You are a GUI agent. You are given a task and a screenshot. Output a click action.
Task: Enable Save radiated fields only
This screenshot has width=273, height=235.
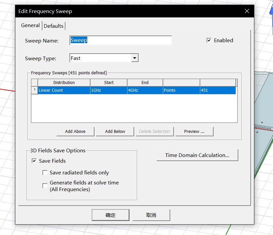point(45,173)
